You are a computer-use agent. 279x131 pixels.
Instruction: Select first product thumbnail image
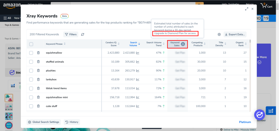pos(9,98)
